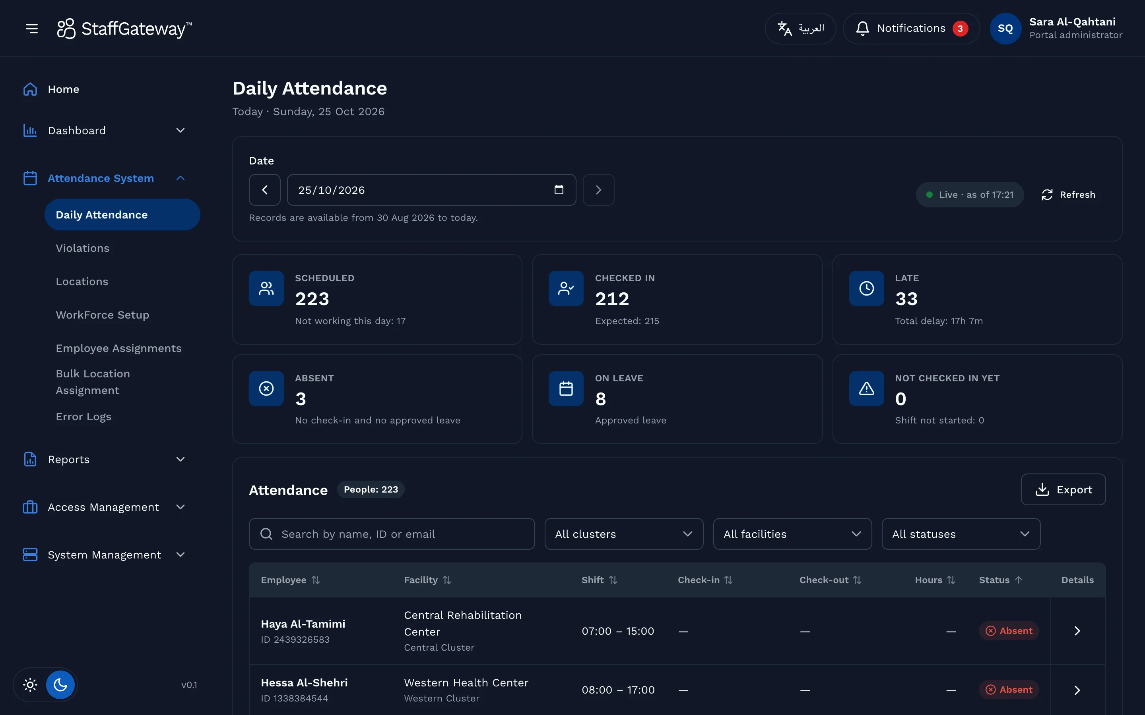Switch language to Arabic
1145x715 pixels.
800,28
